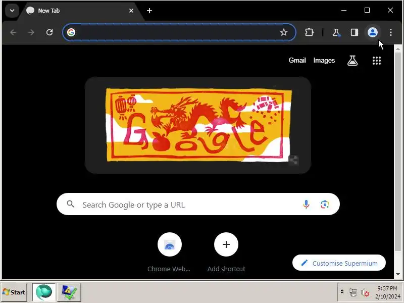Open the three-dot browser menu
The width and height of the screenshot is (404, 303).
(391, 32)
